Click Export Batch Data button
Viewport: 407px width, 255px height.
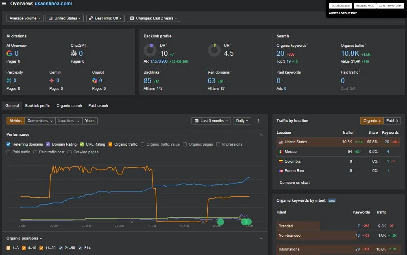tap(390, 6)
